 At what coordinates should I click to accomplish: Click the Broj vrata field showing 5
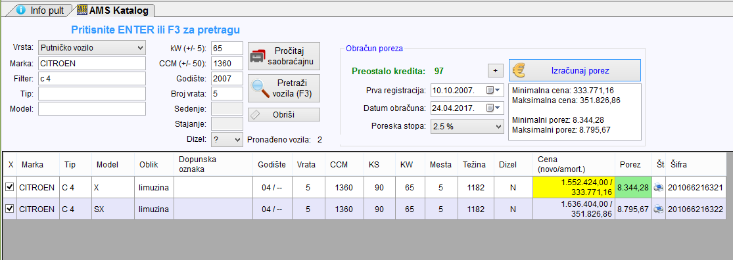tap(227, 94)
